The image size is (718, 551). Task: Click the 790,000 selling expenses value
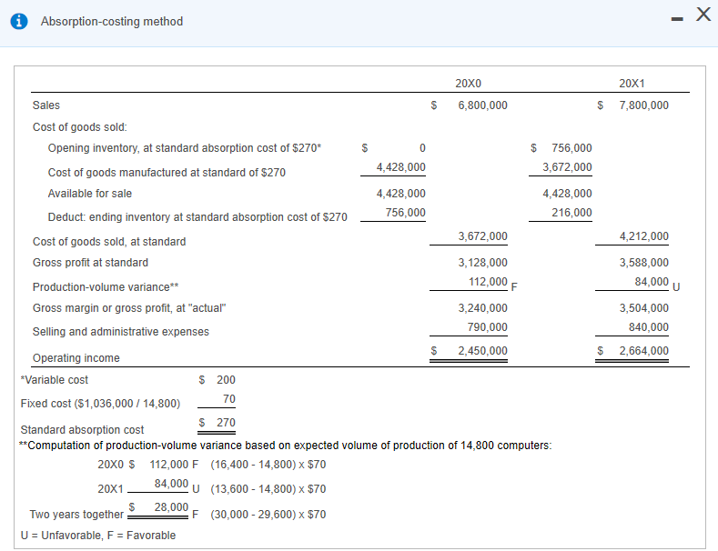pos(487,327)
